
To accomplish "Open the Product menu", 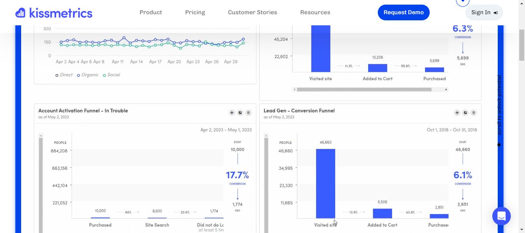I will 151,12.
